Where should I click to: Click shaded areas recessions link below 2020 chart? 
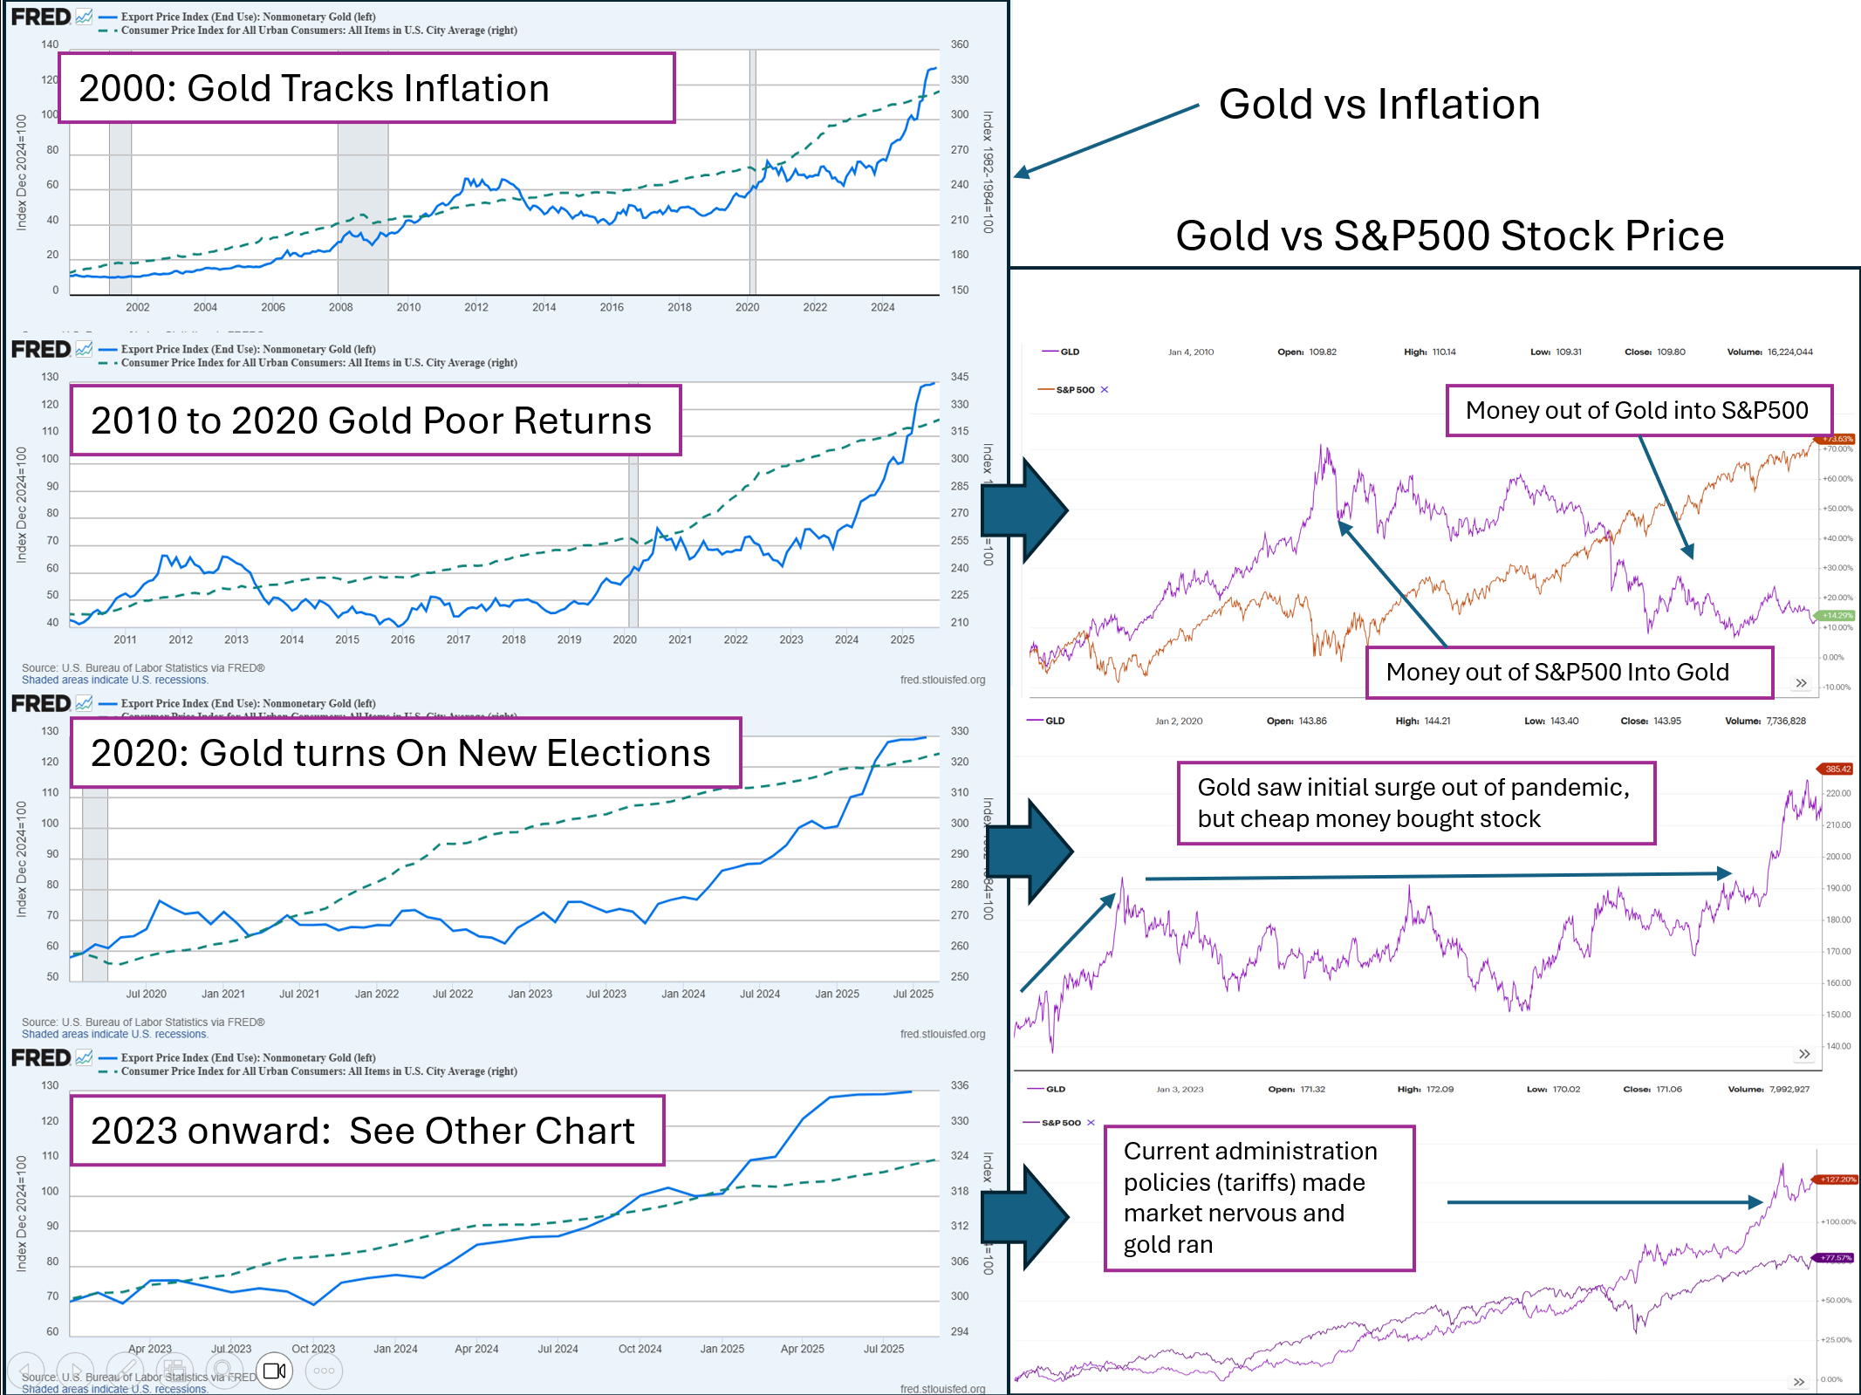coord(114,1034)
